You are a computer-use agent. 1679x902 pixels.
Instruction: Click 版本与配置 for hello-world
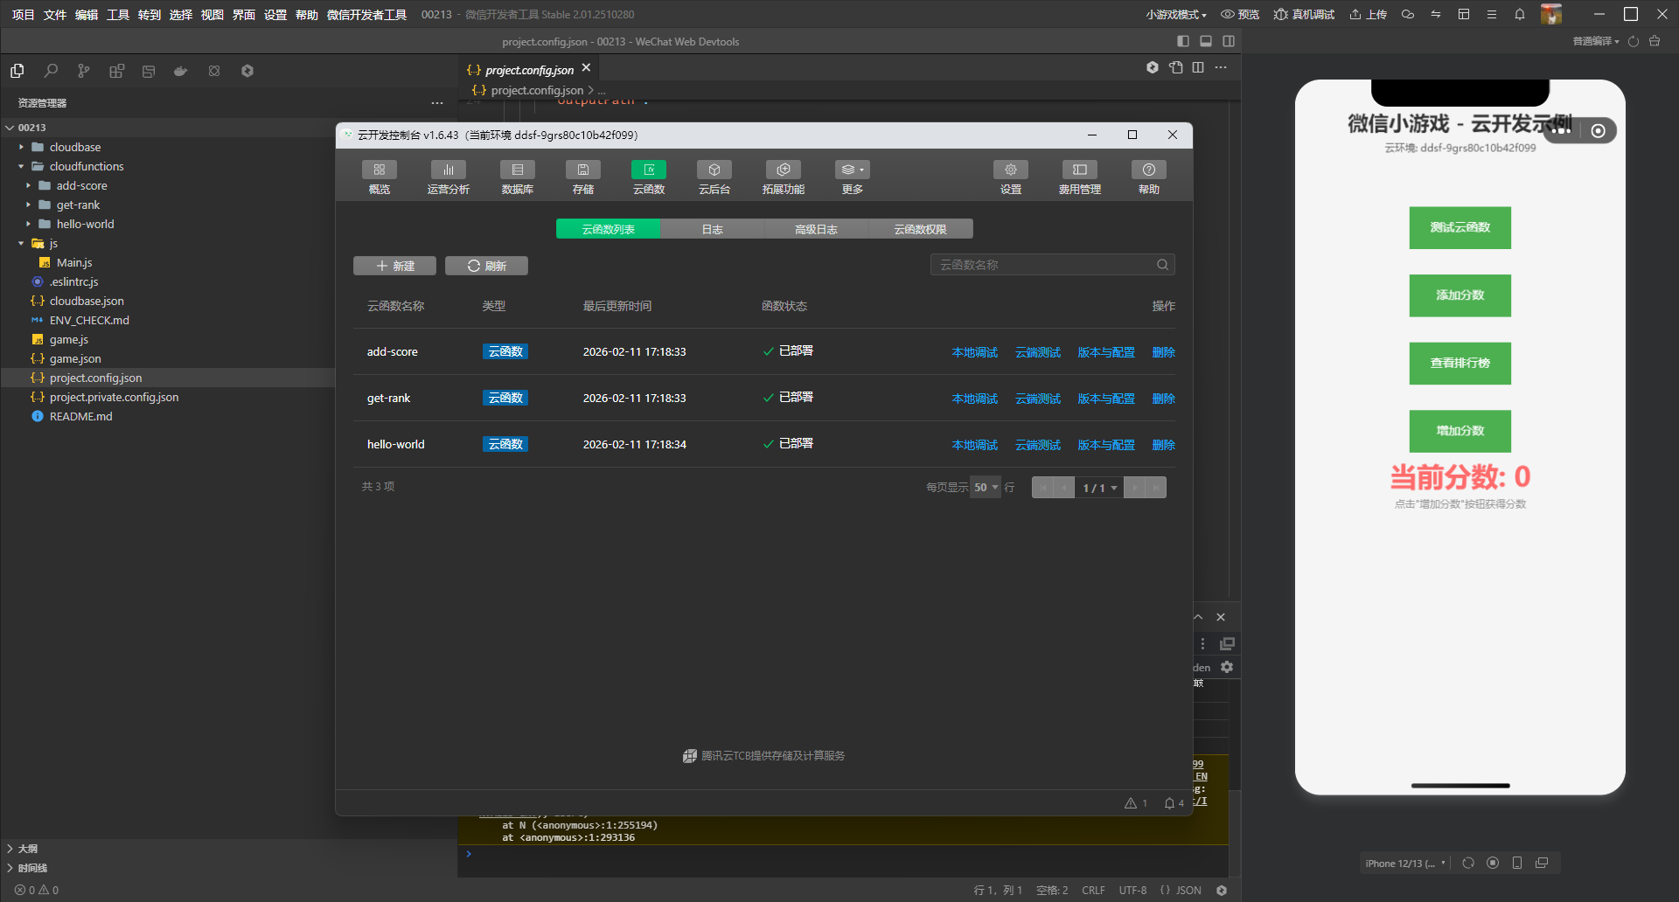(x=1106, y=445)
